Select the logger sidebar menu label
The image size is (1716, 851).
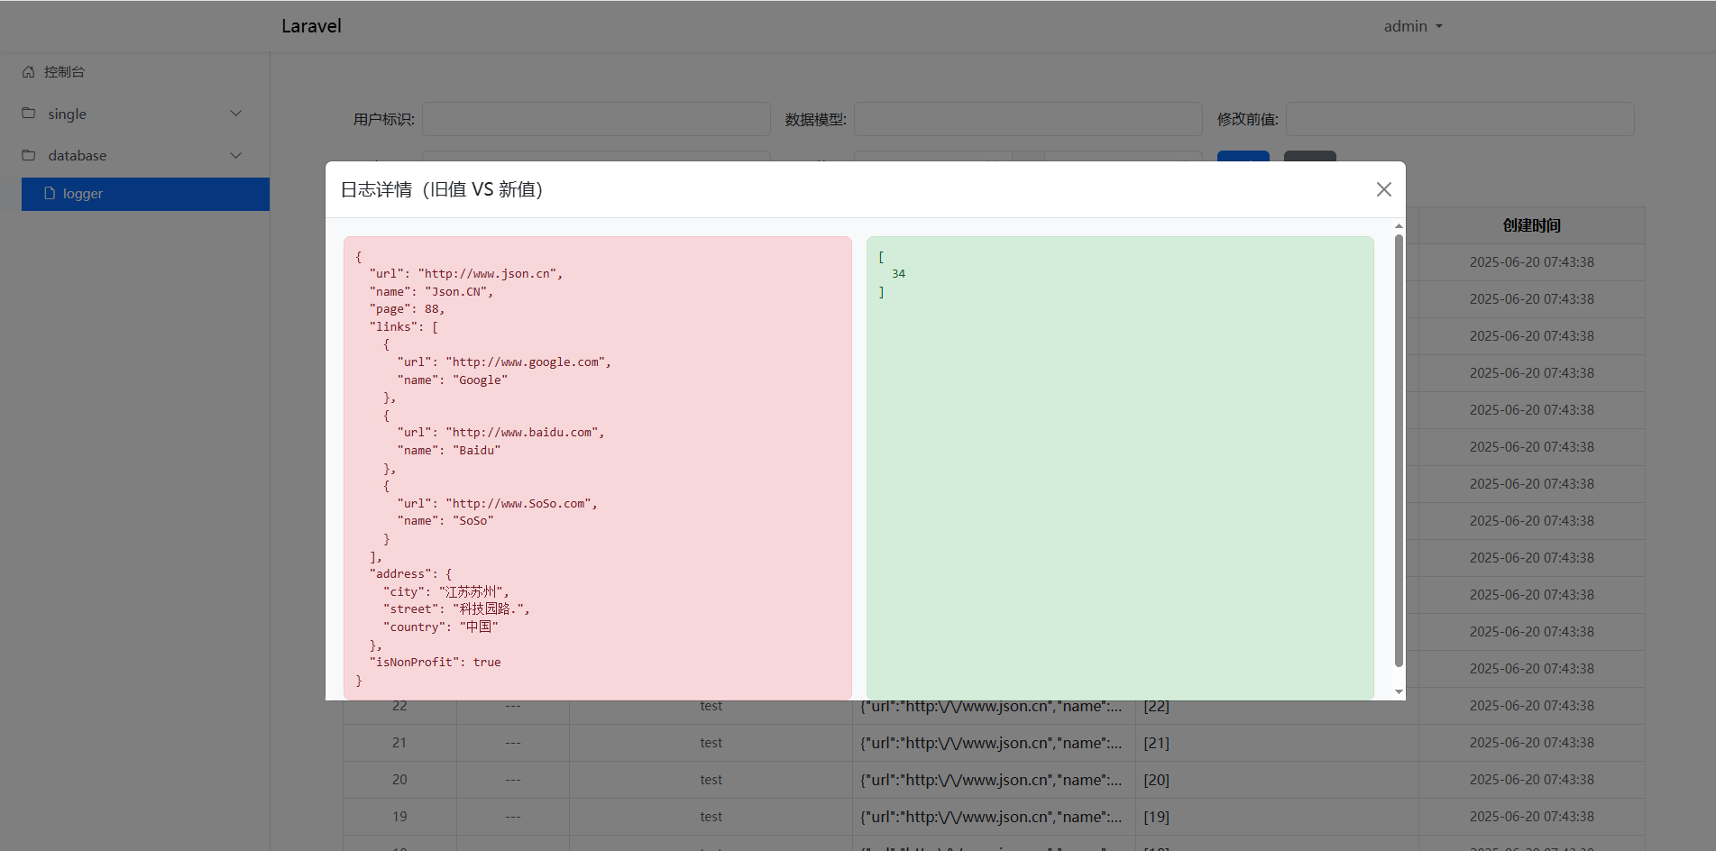pos(83,194)
